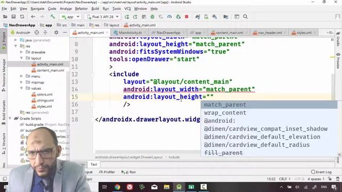Click the Open folder toolbar icon
Image resolution: width=342 pixels, height=192 pixels.
click(5, 17)
